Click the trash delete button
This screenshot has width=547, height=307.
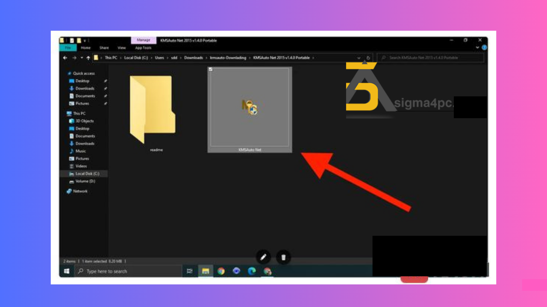pos(283,257)
